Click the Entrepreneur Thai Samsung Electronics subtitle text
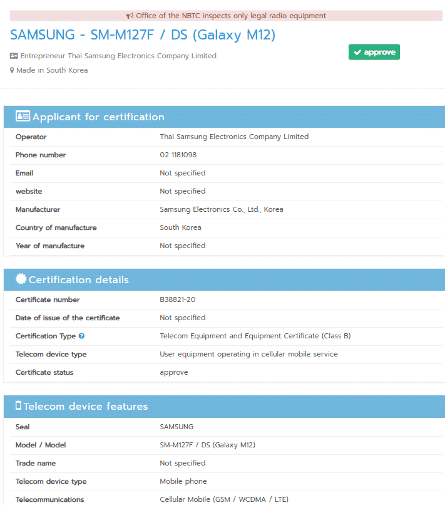This screenshot has width=445, height=505. point(118,56)
